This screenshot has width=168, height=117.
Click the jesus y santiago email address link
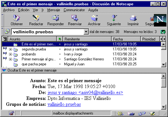(85, 92)
